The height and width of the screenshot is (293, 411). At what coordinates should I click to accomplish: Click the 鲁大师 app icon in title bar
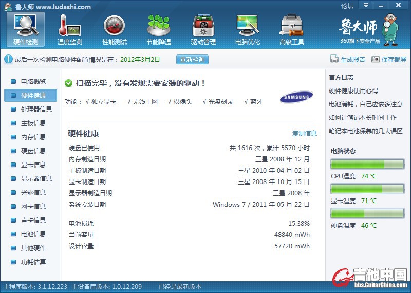point(8,7)
